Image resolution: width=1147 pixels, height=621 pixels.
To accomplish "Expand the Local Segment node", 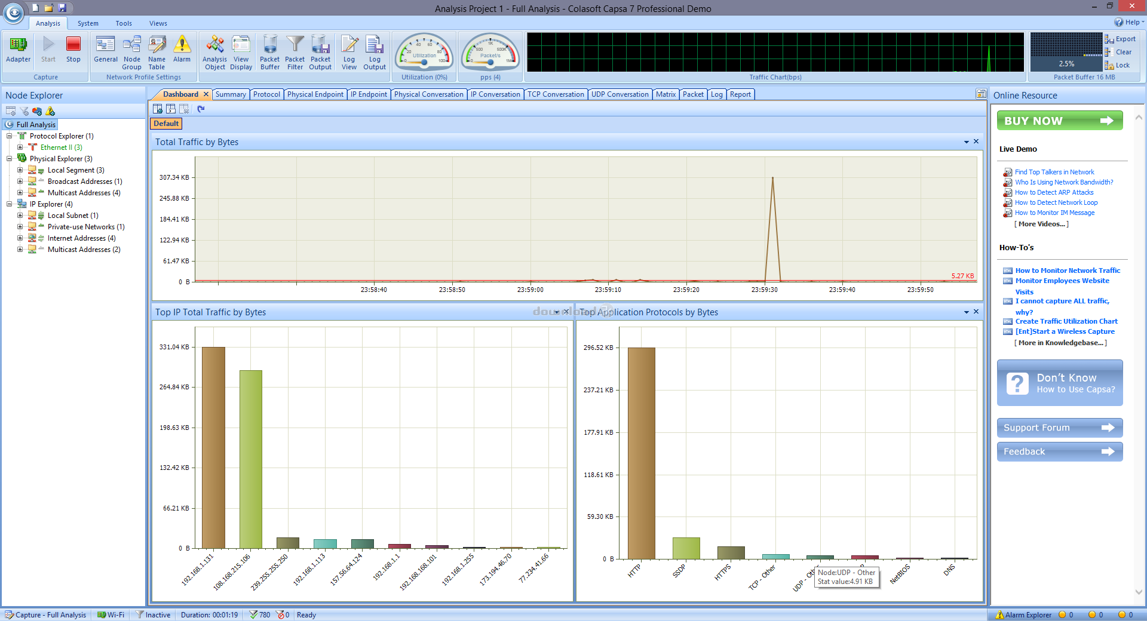I will click(20, 170).
